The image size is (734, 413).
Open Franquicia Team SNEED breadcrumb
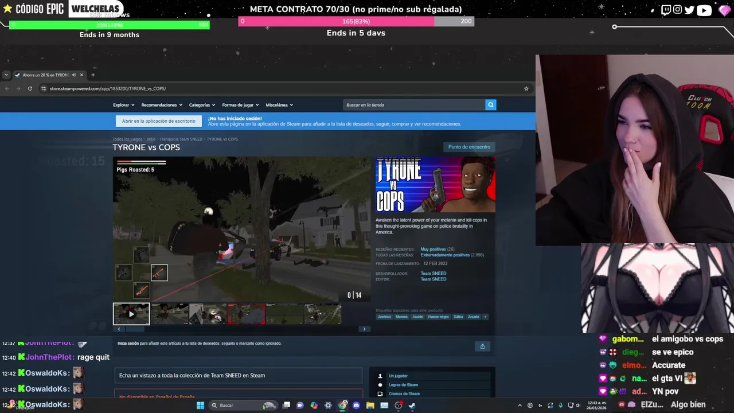pos(181,139)
